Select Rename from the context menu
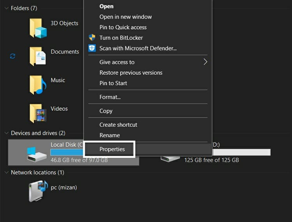The height and width of the screenshot is (222, 292). point(109,135)
